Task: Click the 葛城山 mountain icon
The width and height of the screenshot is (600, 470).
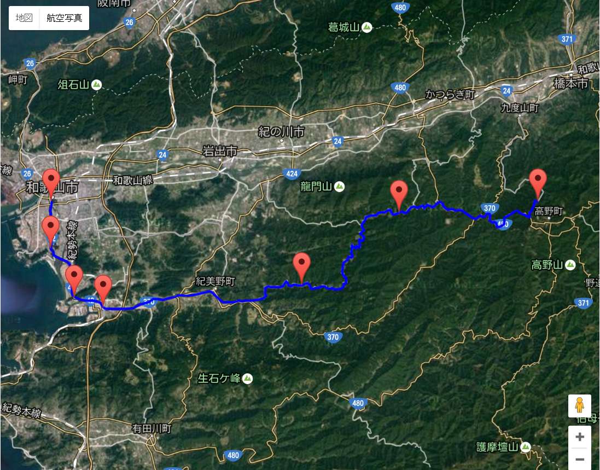Action: [366, 27]
